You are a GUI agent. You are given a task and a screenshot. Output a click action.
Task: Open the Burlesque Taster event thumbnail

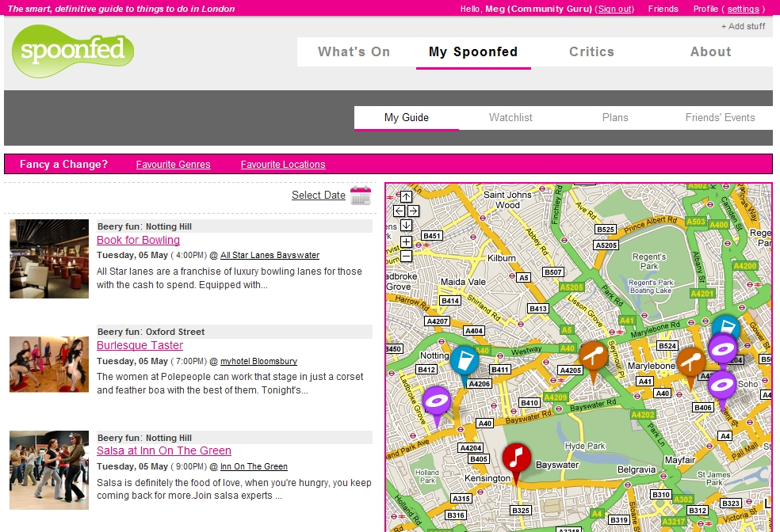[49, 364]
